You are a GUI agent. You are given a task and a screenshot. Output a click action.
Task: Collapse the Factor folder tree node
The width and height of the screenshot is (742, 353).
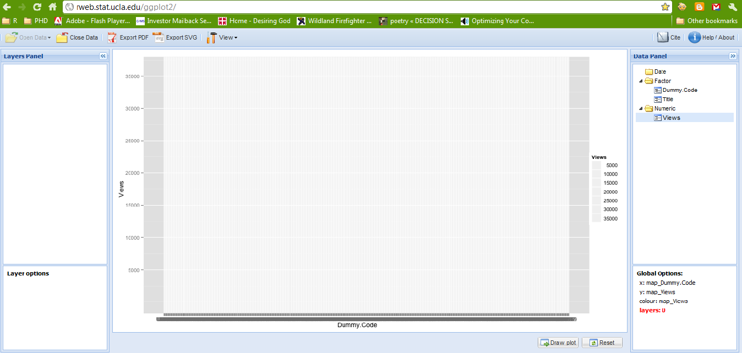[x=641, y=81]
